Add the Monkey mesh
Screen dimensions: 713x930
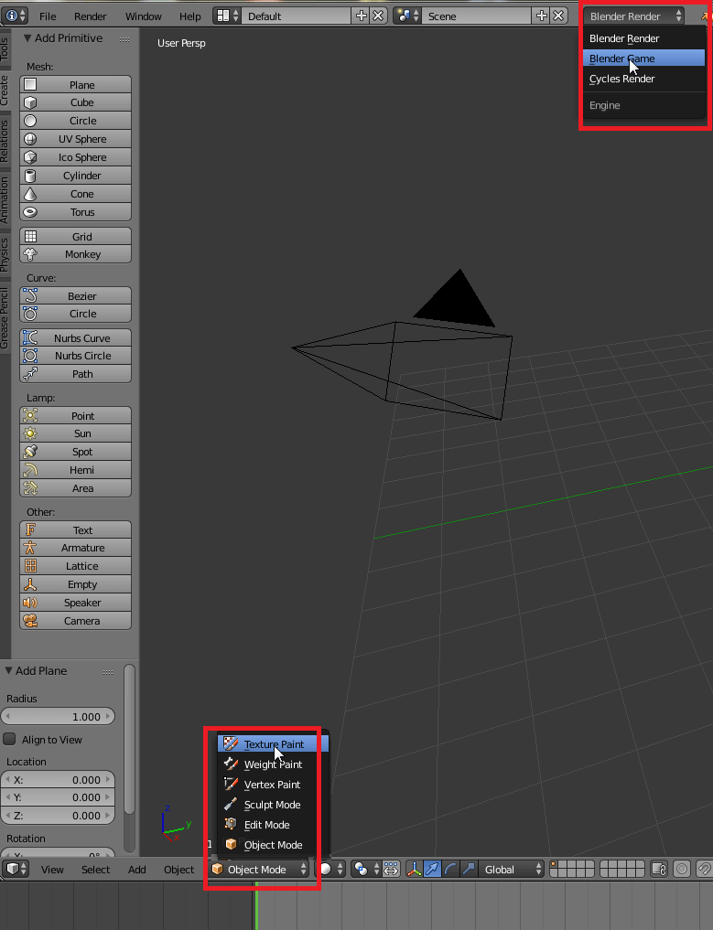75,254
